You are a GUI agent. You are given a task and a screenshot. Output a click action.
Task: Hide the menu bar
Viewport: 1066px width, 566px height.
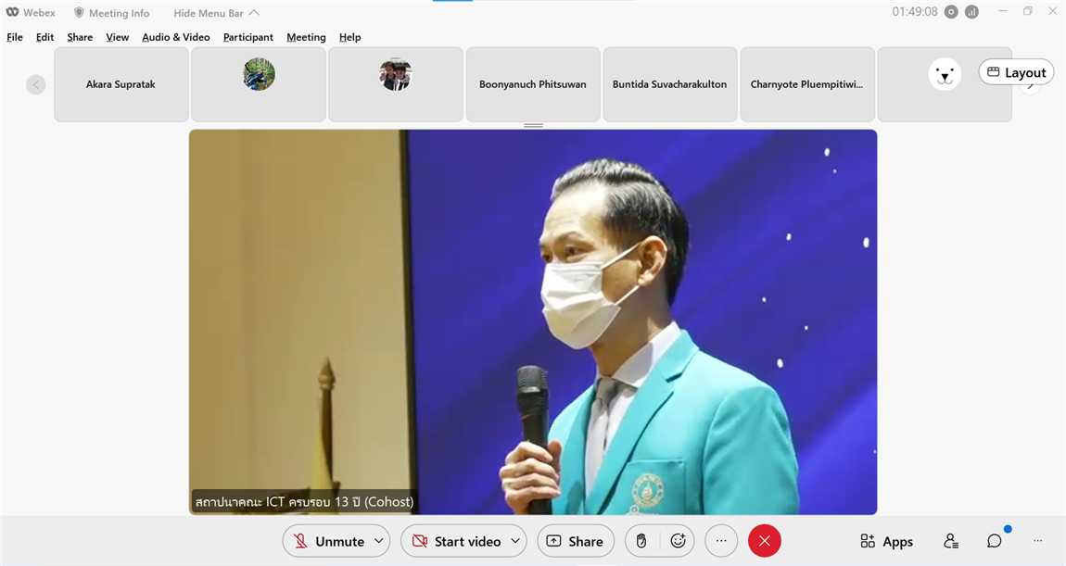(x=216, y=13)
